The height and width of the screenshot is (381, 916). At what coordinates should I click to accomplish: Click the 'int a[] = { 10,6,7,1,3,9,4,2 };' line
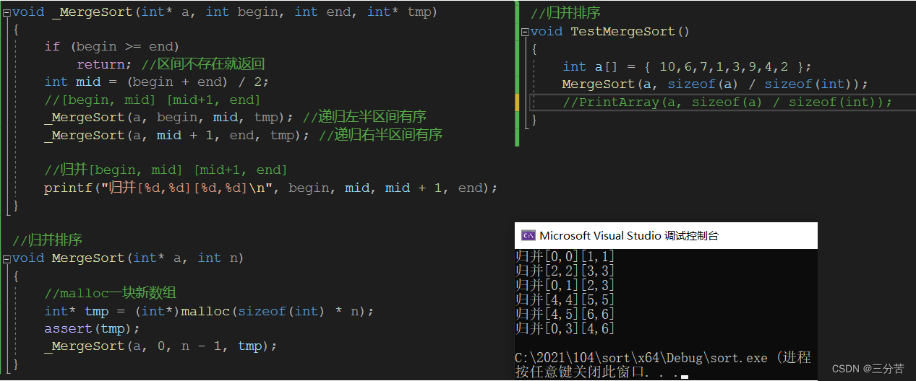click(x=688, y=66)
